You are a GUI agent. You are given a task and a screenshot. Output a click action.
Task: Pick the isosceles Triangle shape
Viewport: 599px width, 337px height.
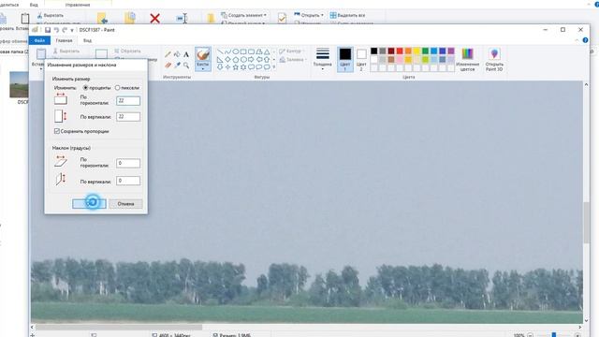coord(267,51)
